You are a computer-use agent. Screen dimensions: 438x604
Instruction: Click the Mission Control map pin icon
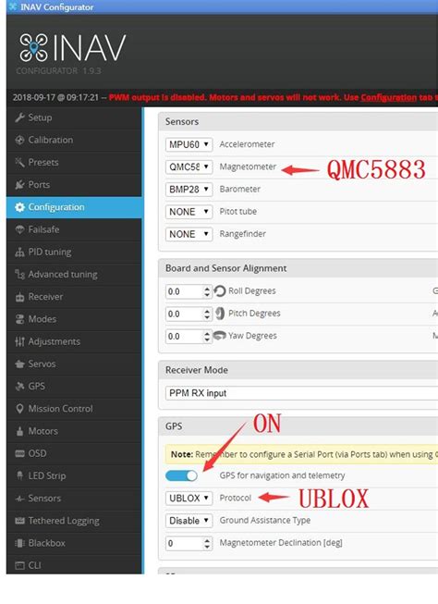tap(19, 408)
